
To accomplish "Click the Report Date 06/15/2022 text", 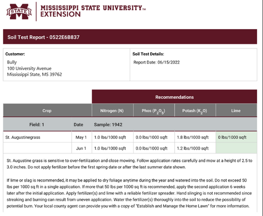I will click(x=157, y=62).
